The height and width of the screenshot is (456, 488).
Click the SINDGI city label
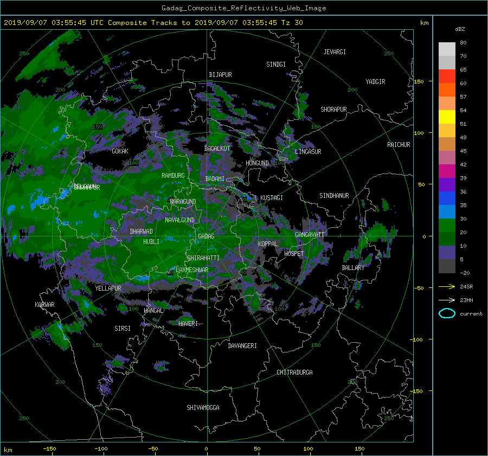tap(276, 65)
